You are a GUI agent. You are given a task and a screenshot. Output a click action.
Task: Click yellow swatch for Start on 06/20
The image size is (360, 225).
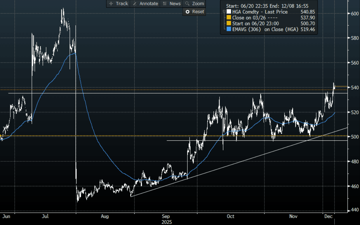click(229, 24)
